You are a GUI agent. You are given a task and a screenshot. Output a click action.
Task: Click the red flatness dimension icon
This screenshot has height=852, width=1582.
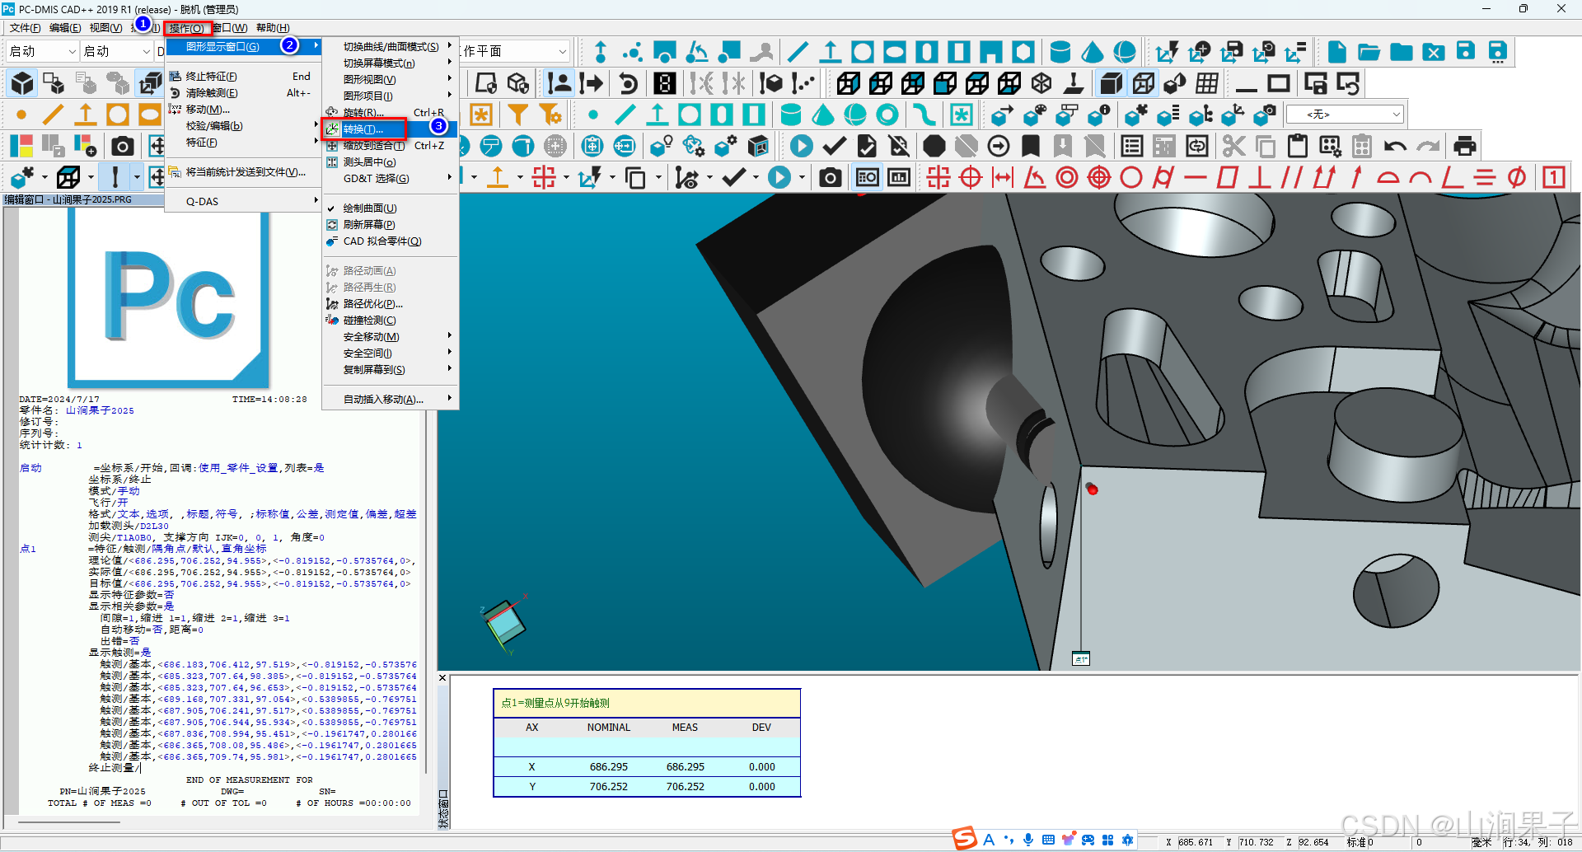tap(1228, 177)
